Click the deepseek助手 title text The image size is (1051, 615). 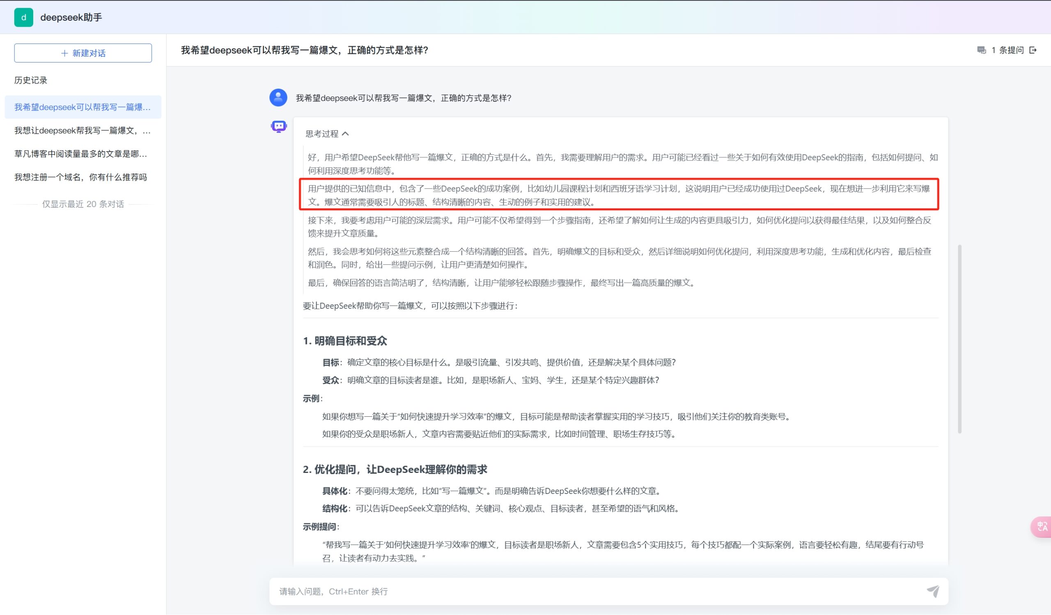point(71,18)
